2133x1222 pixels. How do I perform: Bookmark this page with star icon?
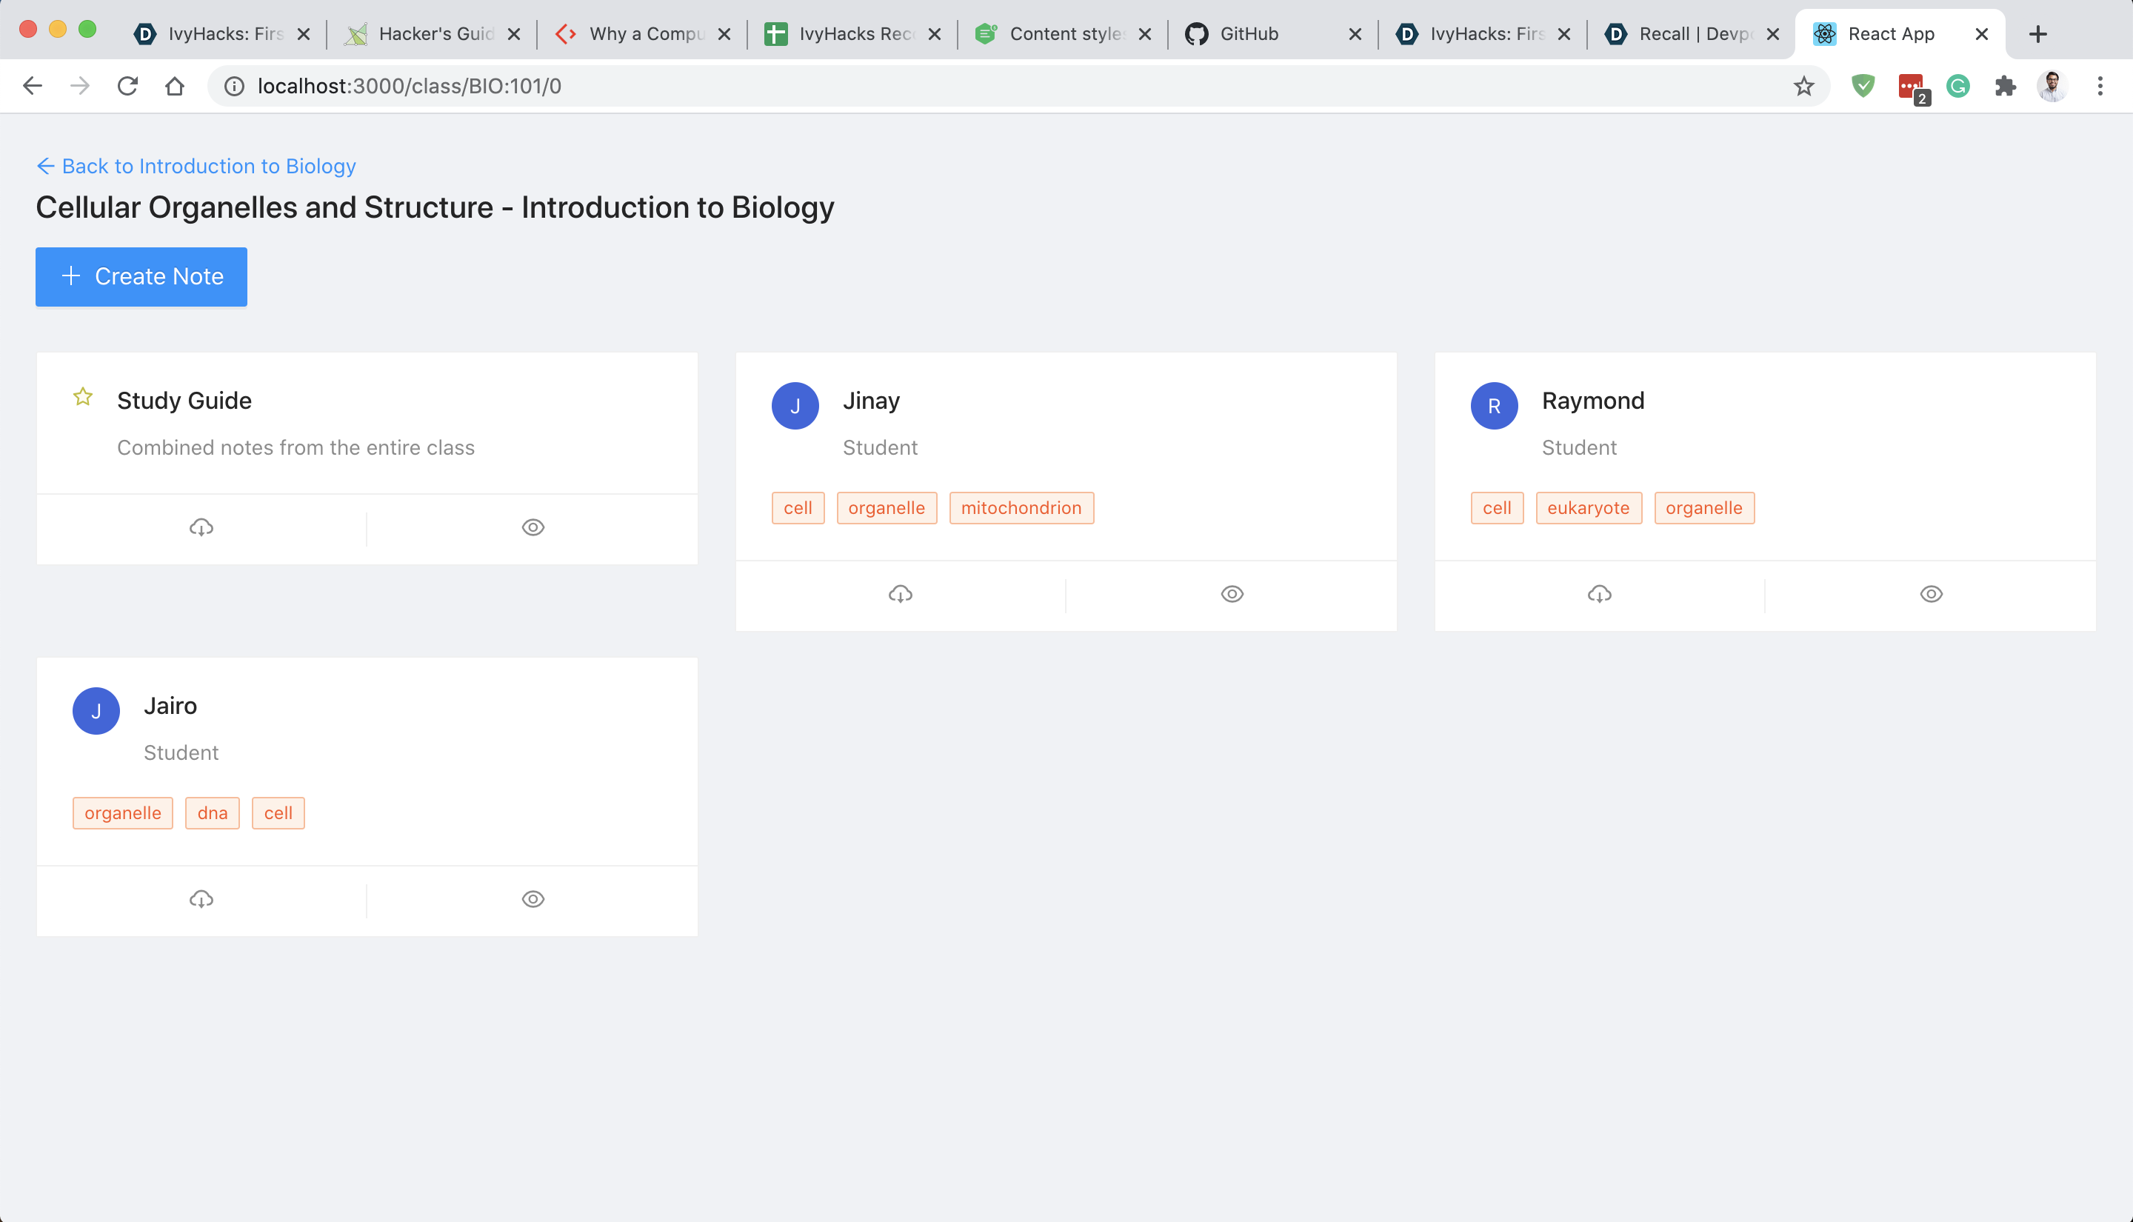(x=1803, y=86)
